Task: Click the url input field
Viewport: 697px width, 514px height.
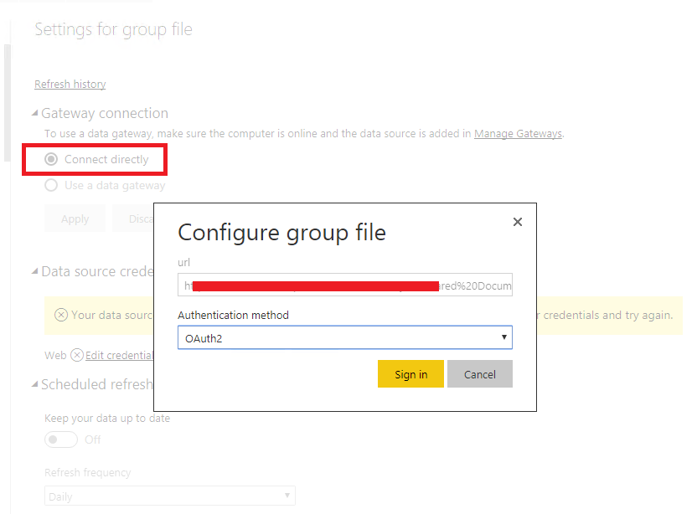Action: pos(345,285)
